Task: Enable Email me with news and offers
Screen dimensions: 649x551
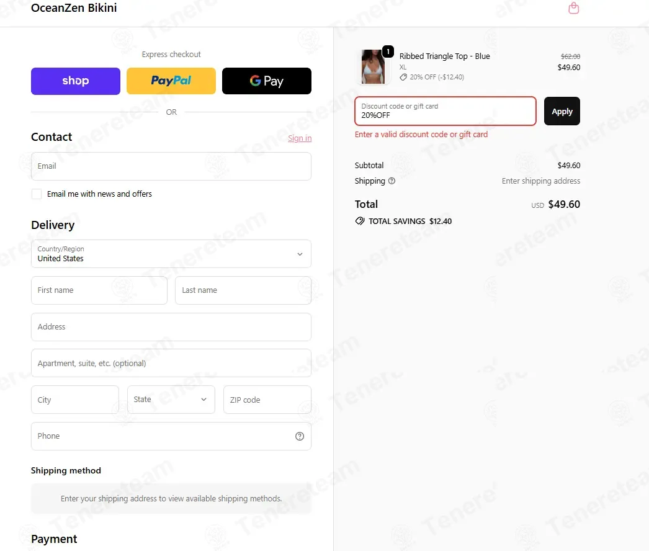Action: [x=37, y=194]
